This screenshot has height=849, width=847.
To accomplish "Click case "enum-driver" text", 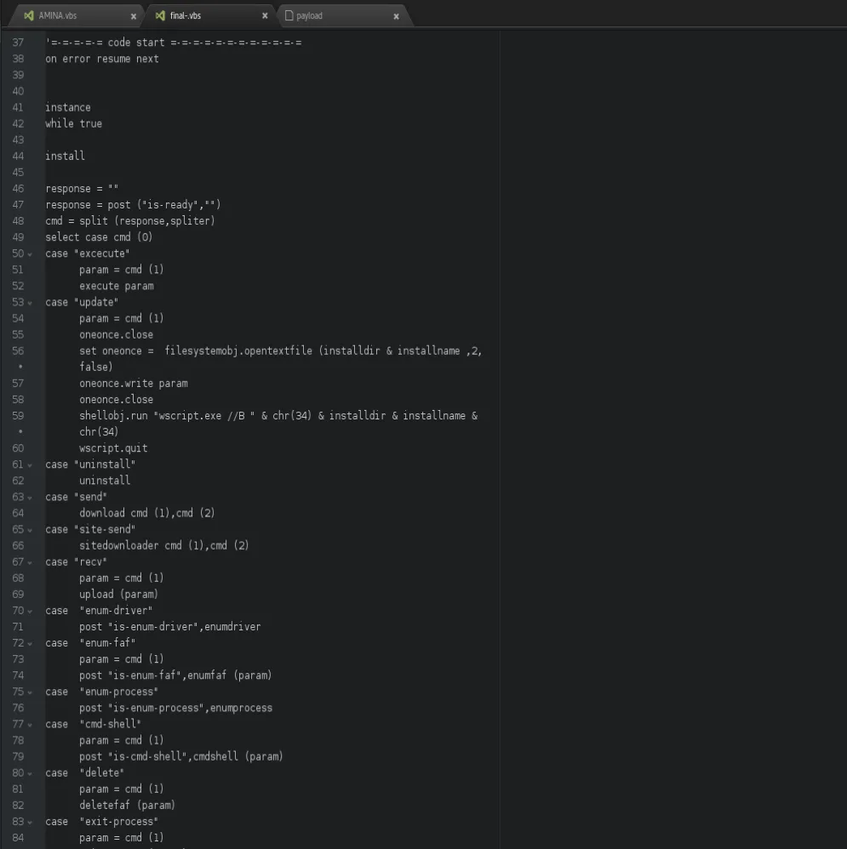I will (99, 611).
